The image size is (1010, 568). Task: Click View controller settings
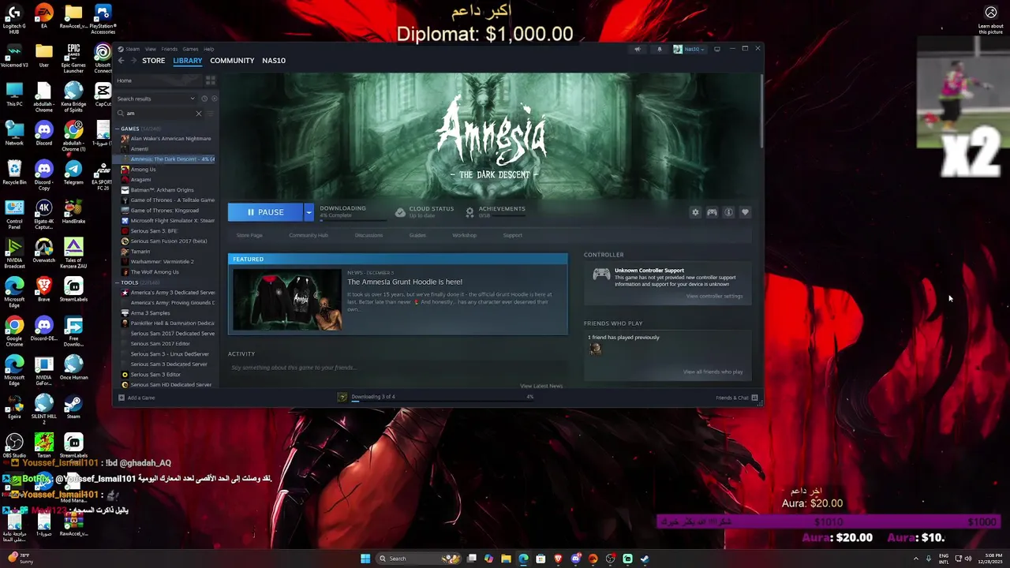714,296
